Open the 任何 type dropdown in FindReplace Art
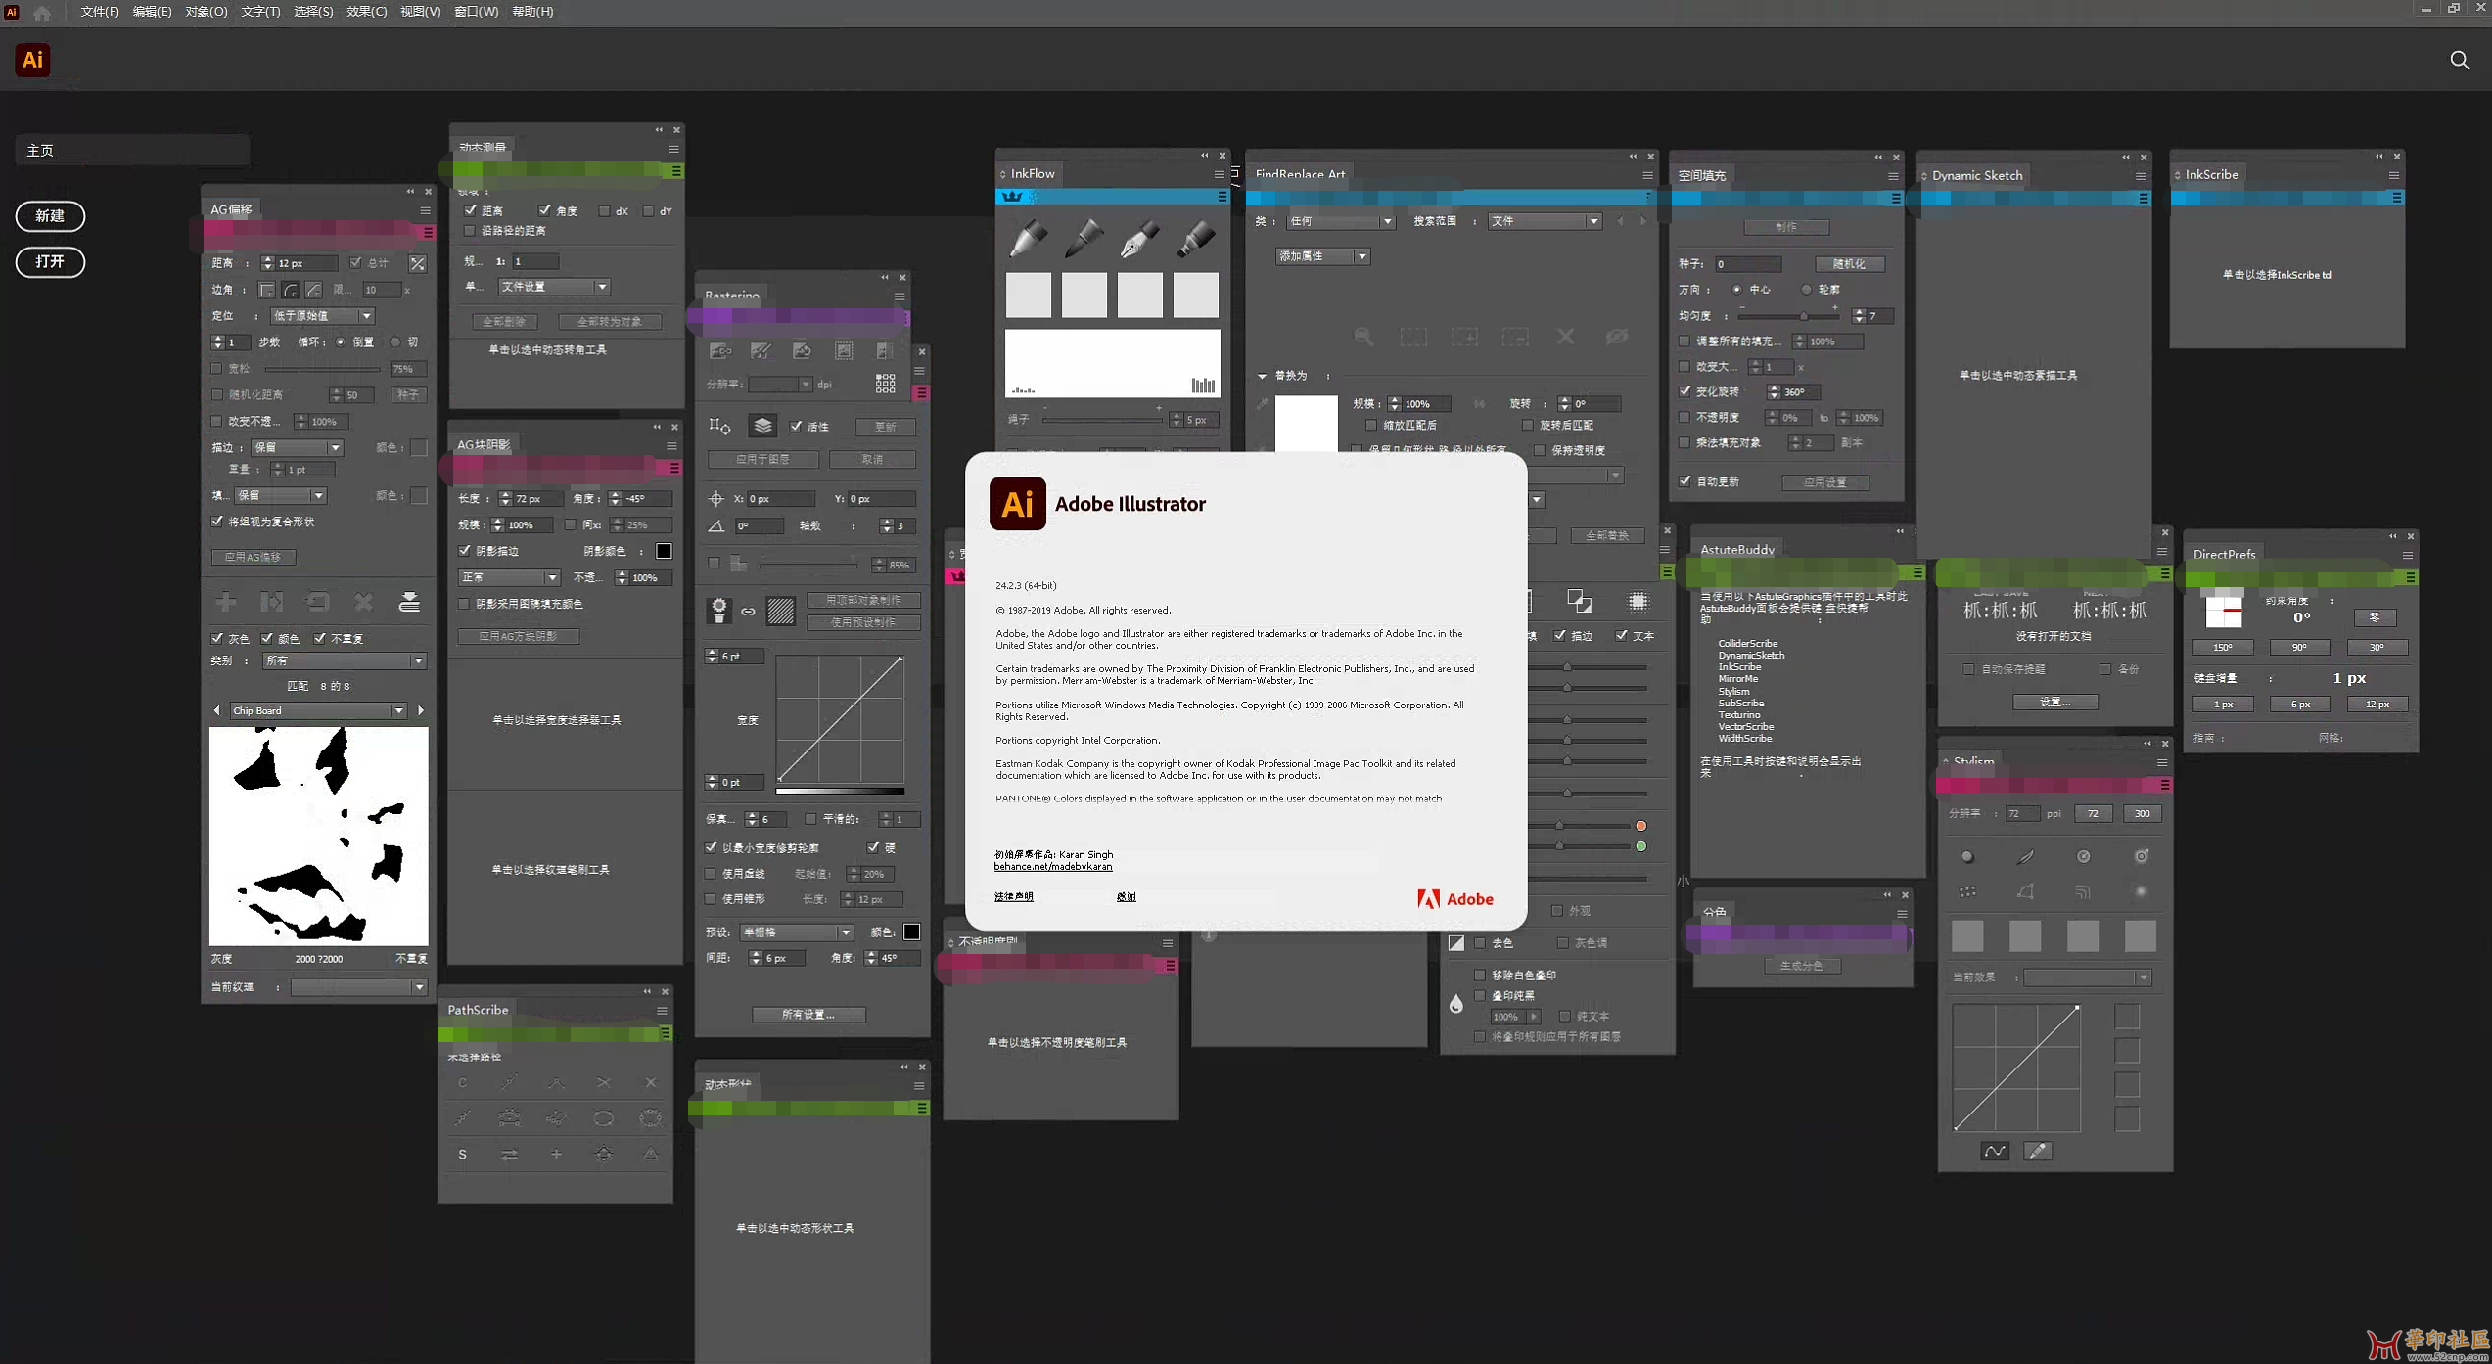The width and height of the screenshot is (2492, 1364). (1340, 221)
